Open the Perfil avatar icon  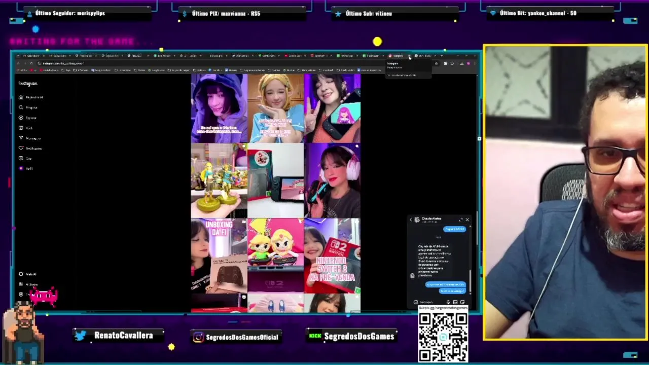click(21, 168)
